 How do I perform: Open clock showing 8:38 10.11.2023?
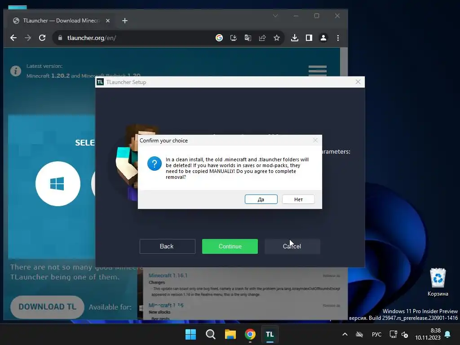[x=428, y=334]
